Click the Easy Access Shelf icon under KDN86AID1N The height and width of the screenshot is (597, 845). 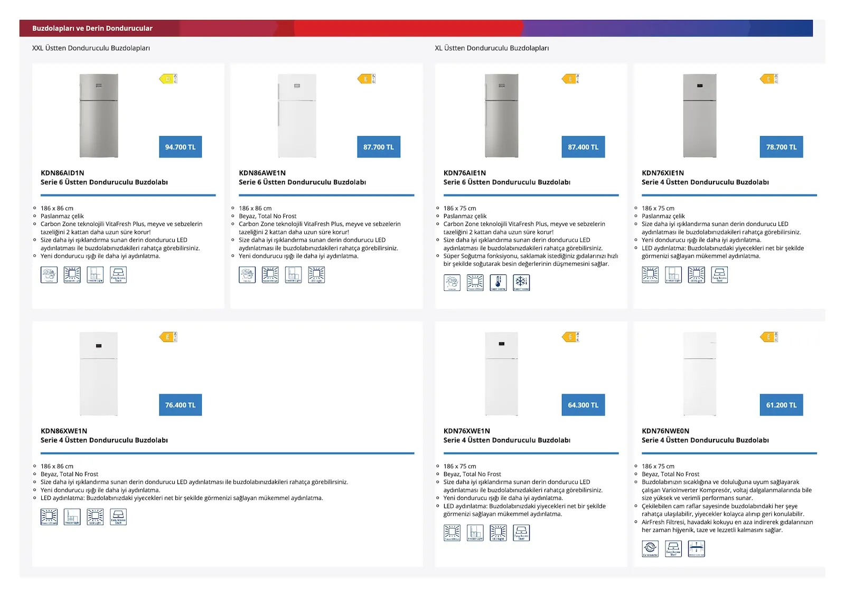click(x=118, y=274)
